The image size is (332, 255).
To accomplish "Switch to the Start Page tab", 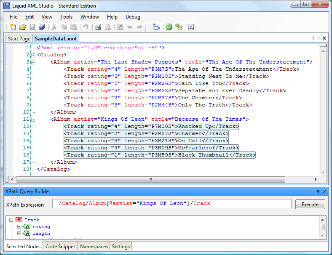I will [x=19, y=38].
